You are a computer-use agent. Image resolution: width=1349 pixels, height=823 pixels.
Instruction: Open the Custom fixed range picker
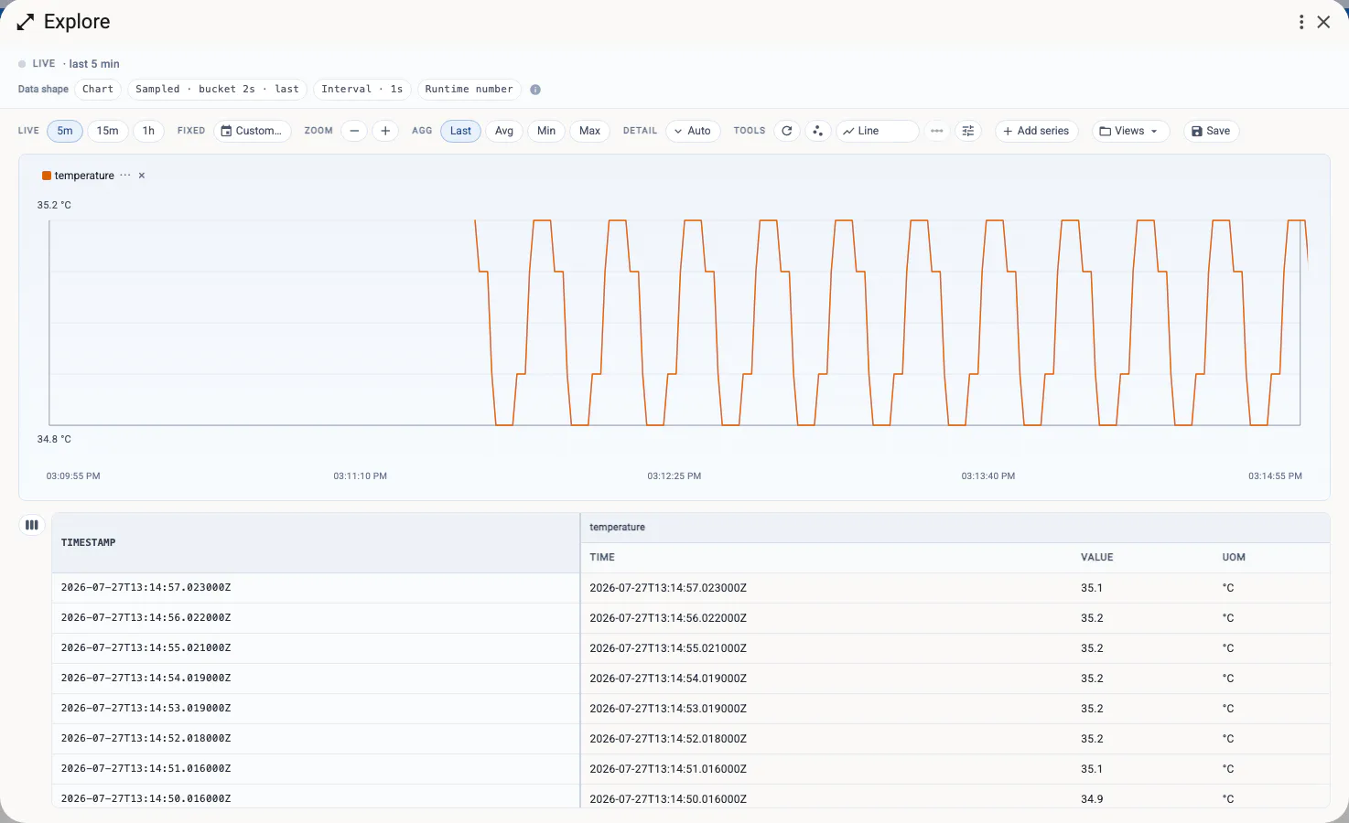[253, 131]
